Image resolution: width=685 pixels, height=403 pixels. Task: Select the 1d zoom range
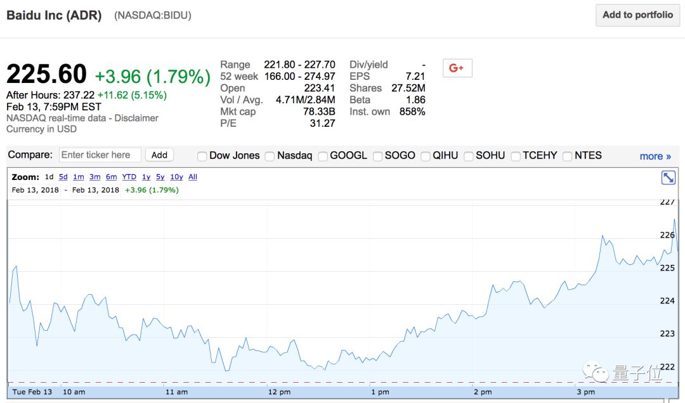(x=49, y=177)
